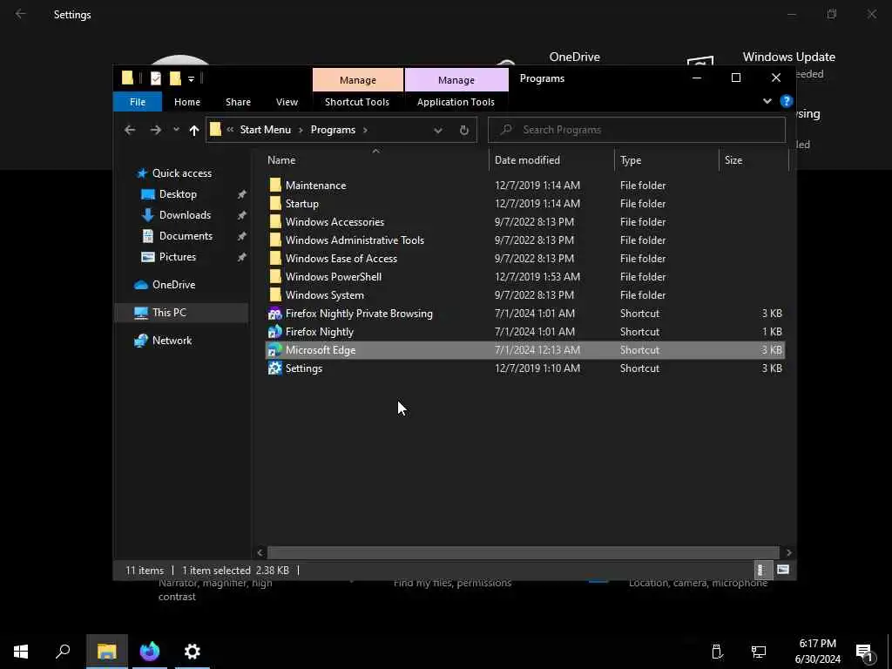Click the safely remove hardware USB tray icon

717,652
